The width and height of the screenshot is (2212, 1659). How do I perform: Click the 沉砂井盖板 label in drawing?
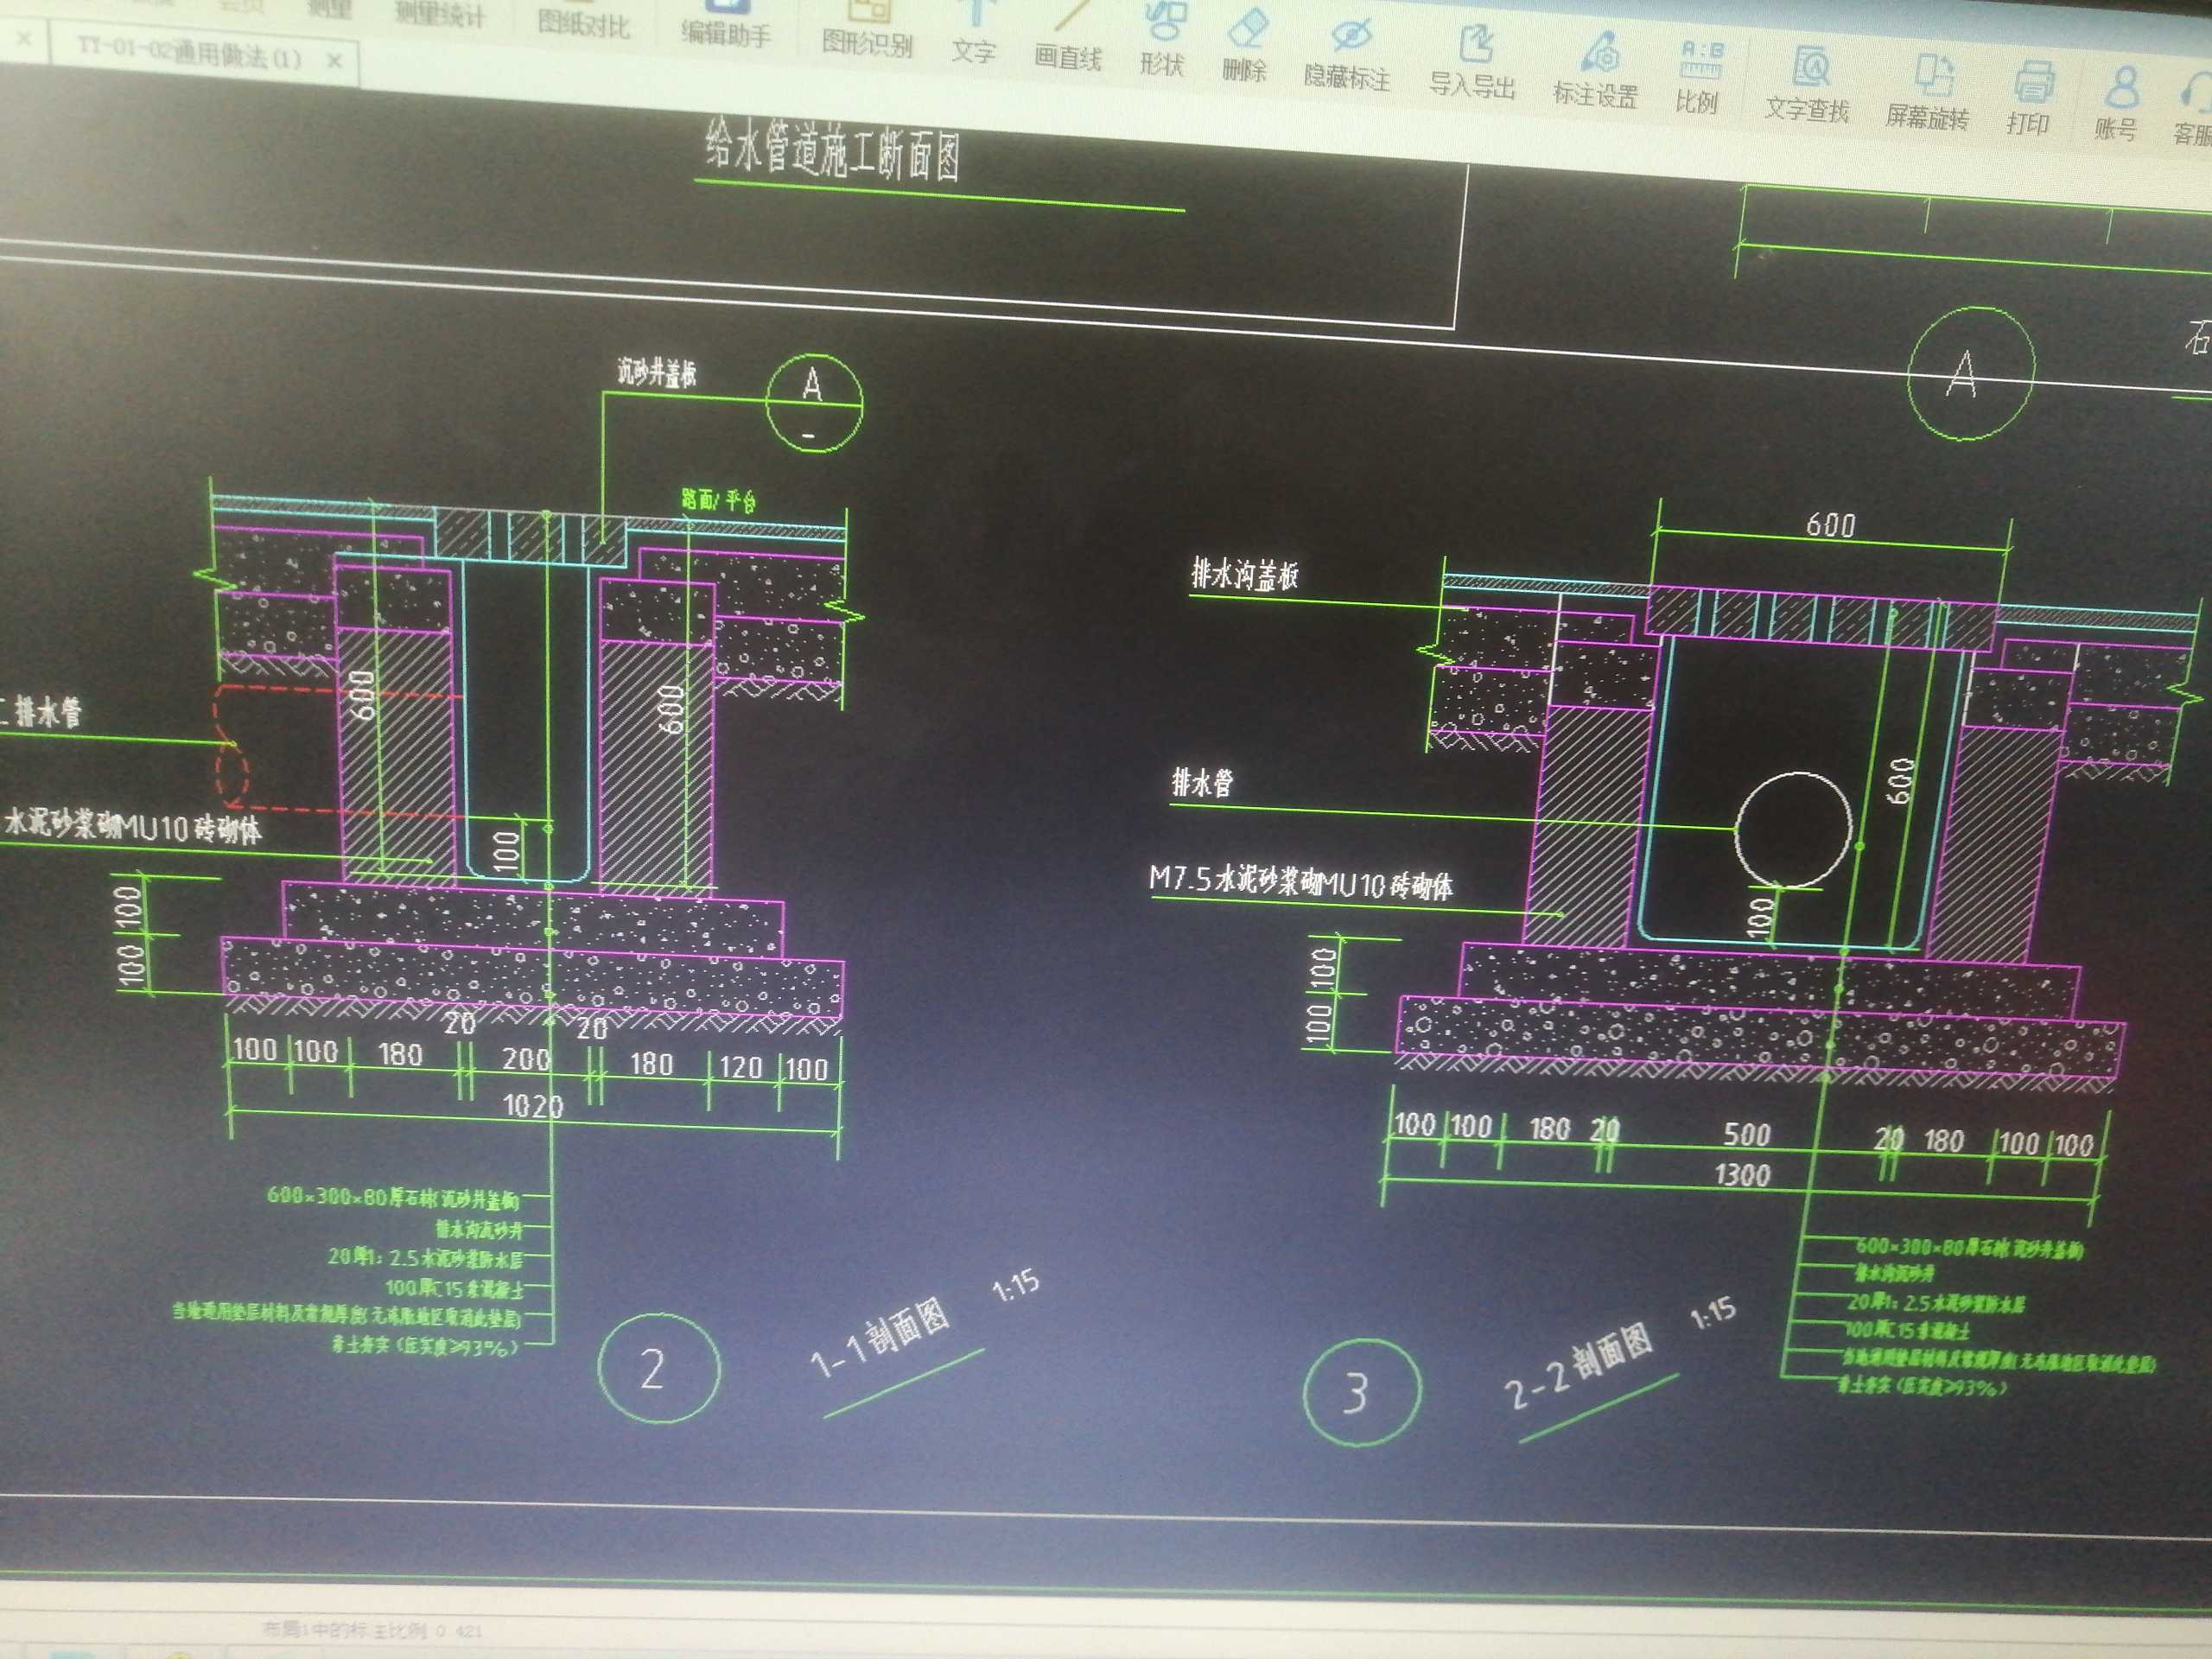(656, 372)
